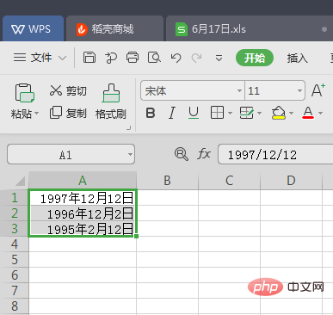
Task: Click the 剪切 cut button
Action: click(68, 90)
